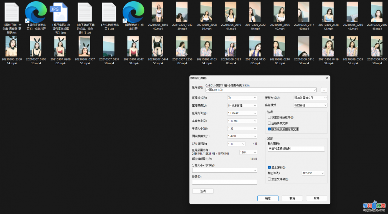
Task: Select video file 20210307_235807.mp4
Action: point(182,46)
